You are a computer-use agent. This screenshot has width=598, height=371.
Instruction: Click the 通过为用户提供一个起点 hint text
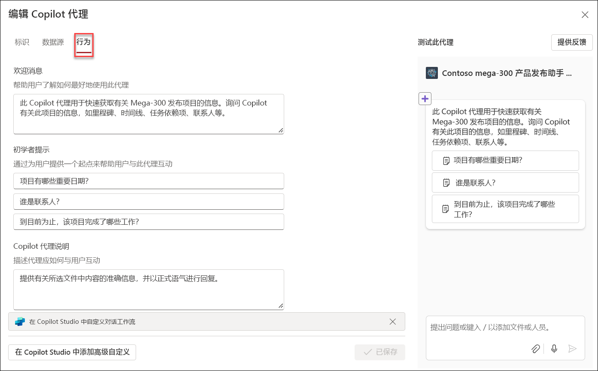[x=93, y=164]
